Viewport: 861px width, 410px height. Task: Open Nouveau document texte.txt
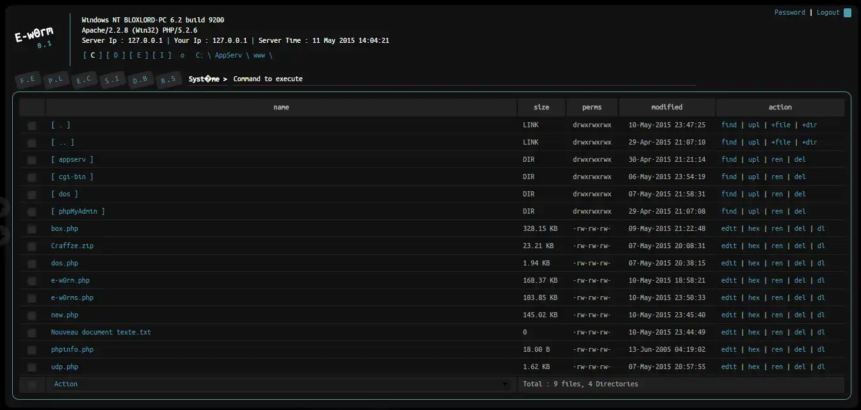[x=101, y=332]
